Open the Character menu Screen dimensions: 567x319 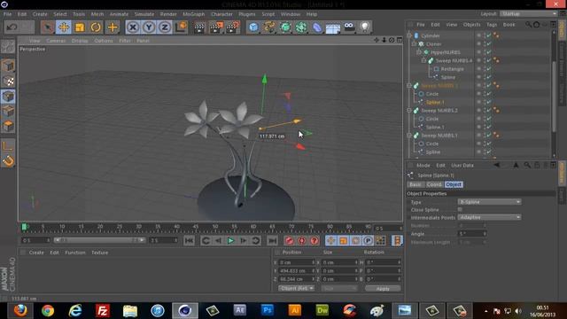[221, 14]
